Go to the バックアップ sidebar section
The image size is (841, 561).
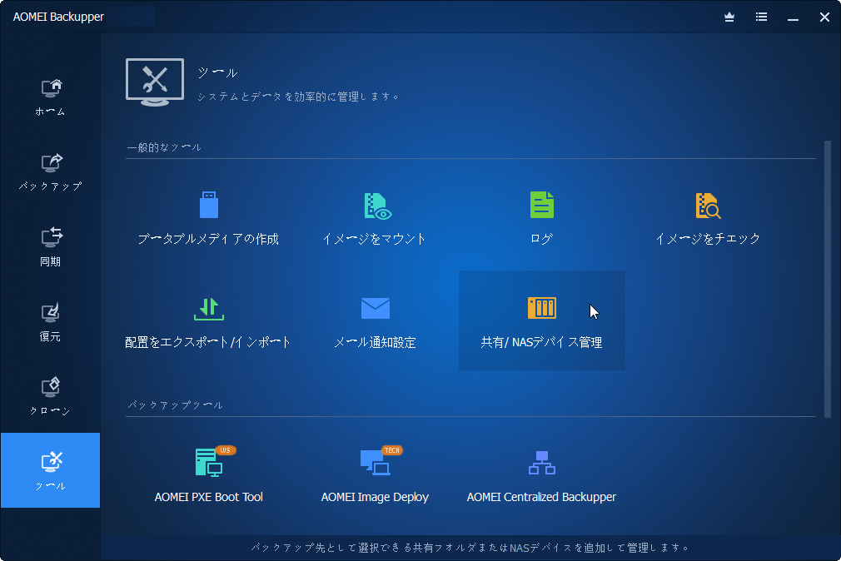51,172
